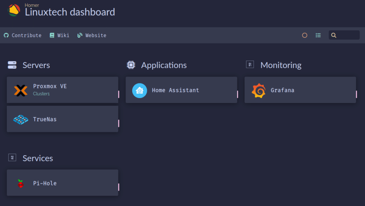This screenshot has width=365, height=206.
Task: Click inside the search input field
Action: coord(344,35)
